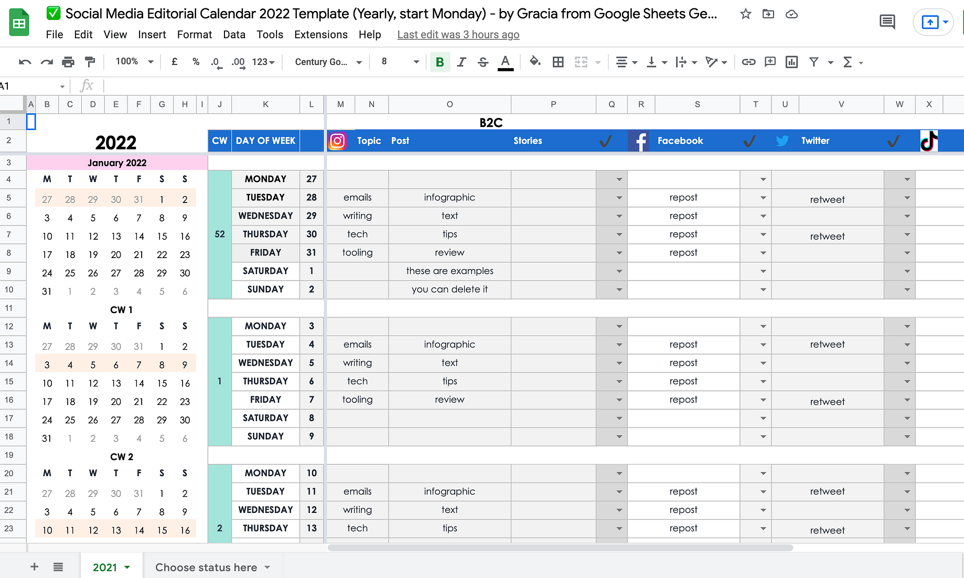Viewport: 964px width, 578px height.
Task: Insert a chart
Action: pyautogui.click(x=791, y=61)
